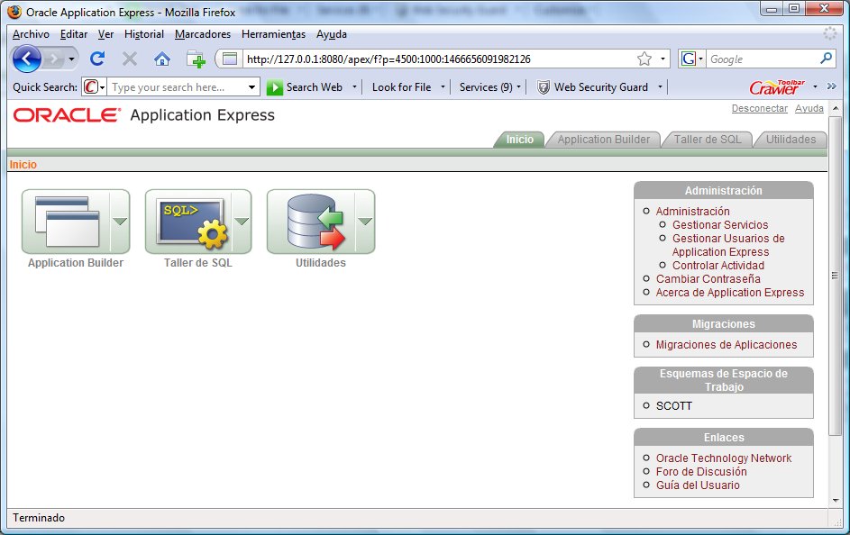This screenshot has width=850, height=535.
Task: Go to the browser home page icon
Action: (x=162, y=59)
